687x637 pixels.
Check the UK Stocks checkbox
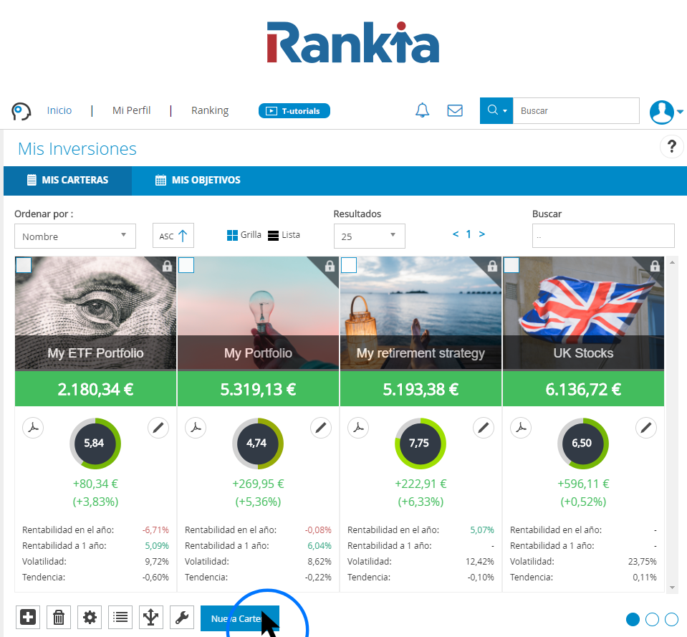tap(511, 265)
